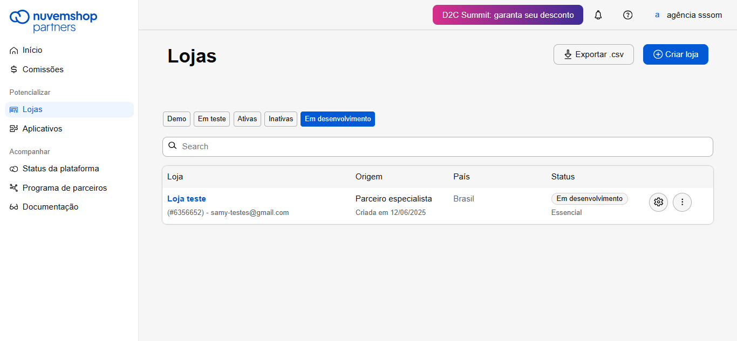Open settings gear for Loja teste
The height and width of the screenshot is (341, 737).
pos(658,202)
